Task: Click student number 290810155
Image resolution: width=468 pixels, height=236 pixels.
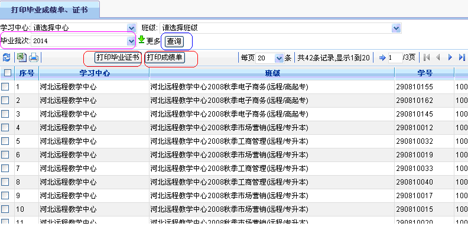Action: pyautogui.click(x=415, y=87)
